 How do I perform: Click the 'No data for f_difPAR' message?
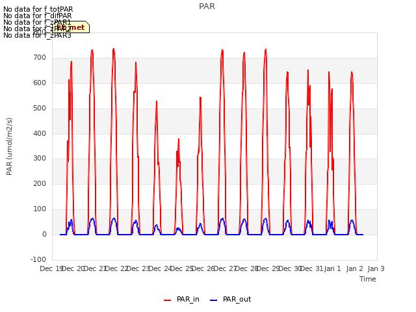tap(38, 16)
